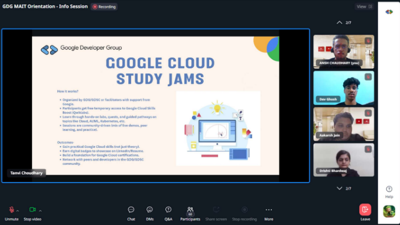Select Ansh Chaudhary's video tile
Viewport: 400px width, 225px height.
(x=344, y=52)
